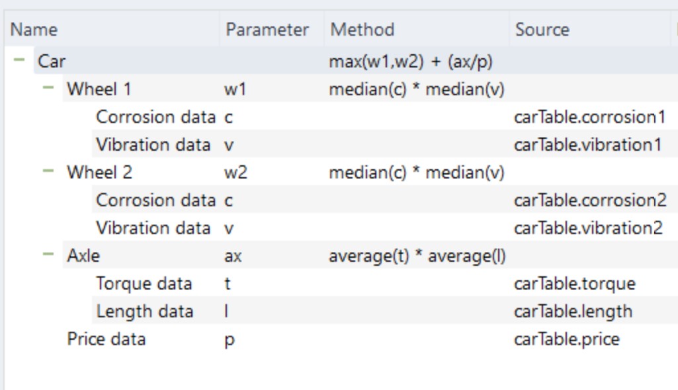
Task: Collapse the Car root node
Action: (19, 61)
